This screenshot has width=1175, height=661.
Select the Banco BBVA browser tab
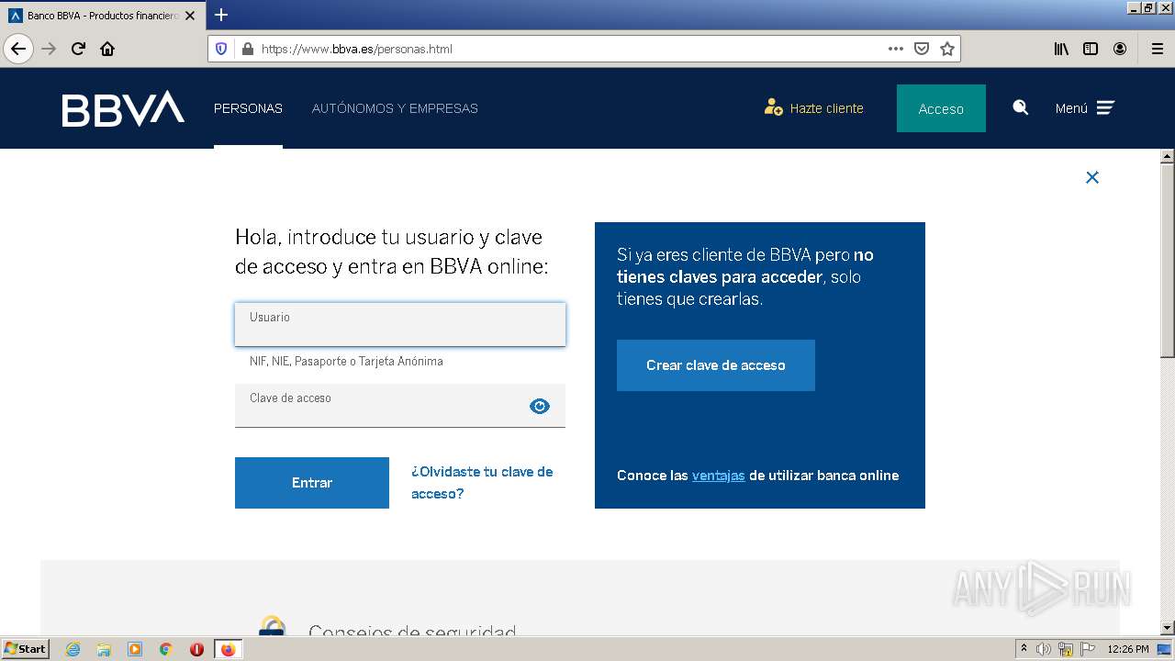pos(102,16)
